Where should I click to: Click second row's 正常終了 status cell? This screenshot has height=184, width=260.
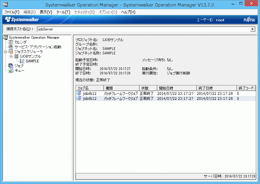pos(147,99)
